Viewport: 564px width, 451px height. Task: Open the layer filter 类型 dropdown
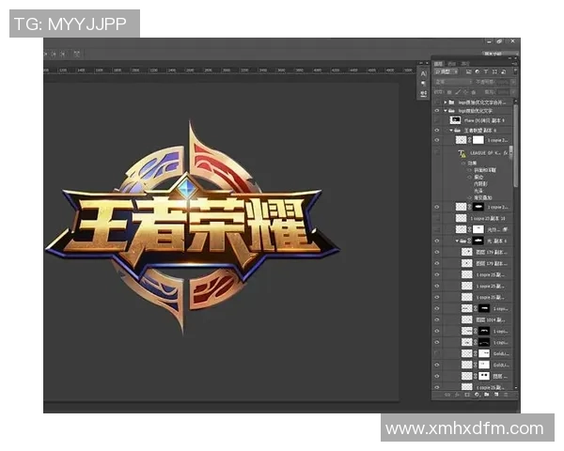point(446,72)
